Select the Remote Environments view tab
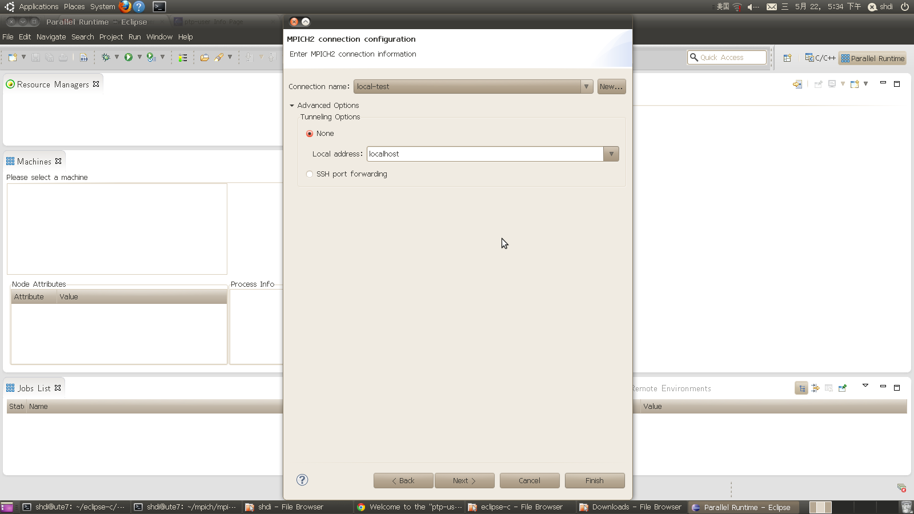The width and height of the screenshot is (914, 514). 672,388
